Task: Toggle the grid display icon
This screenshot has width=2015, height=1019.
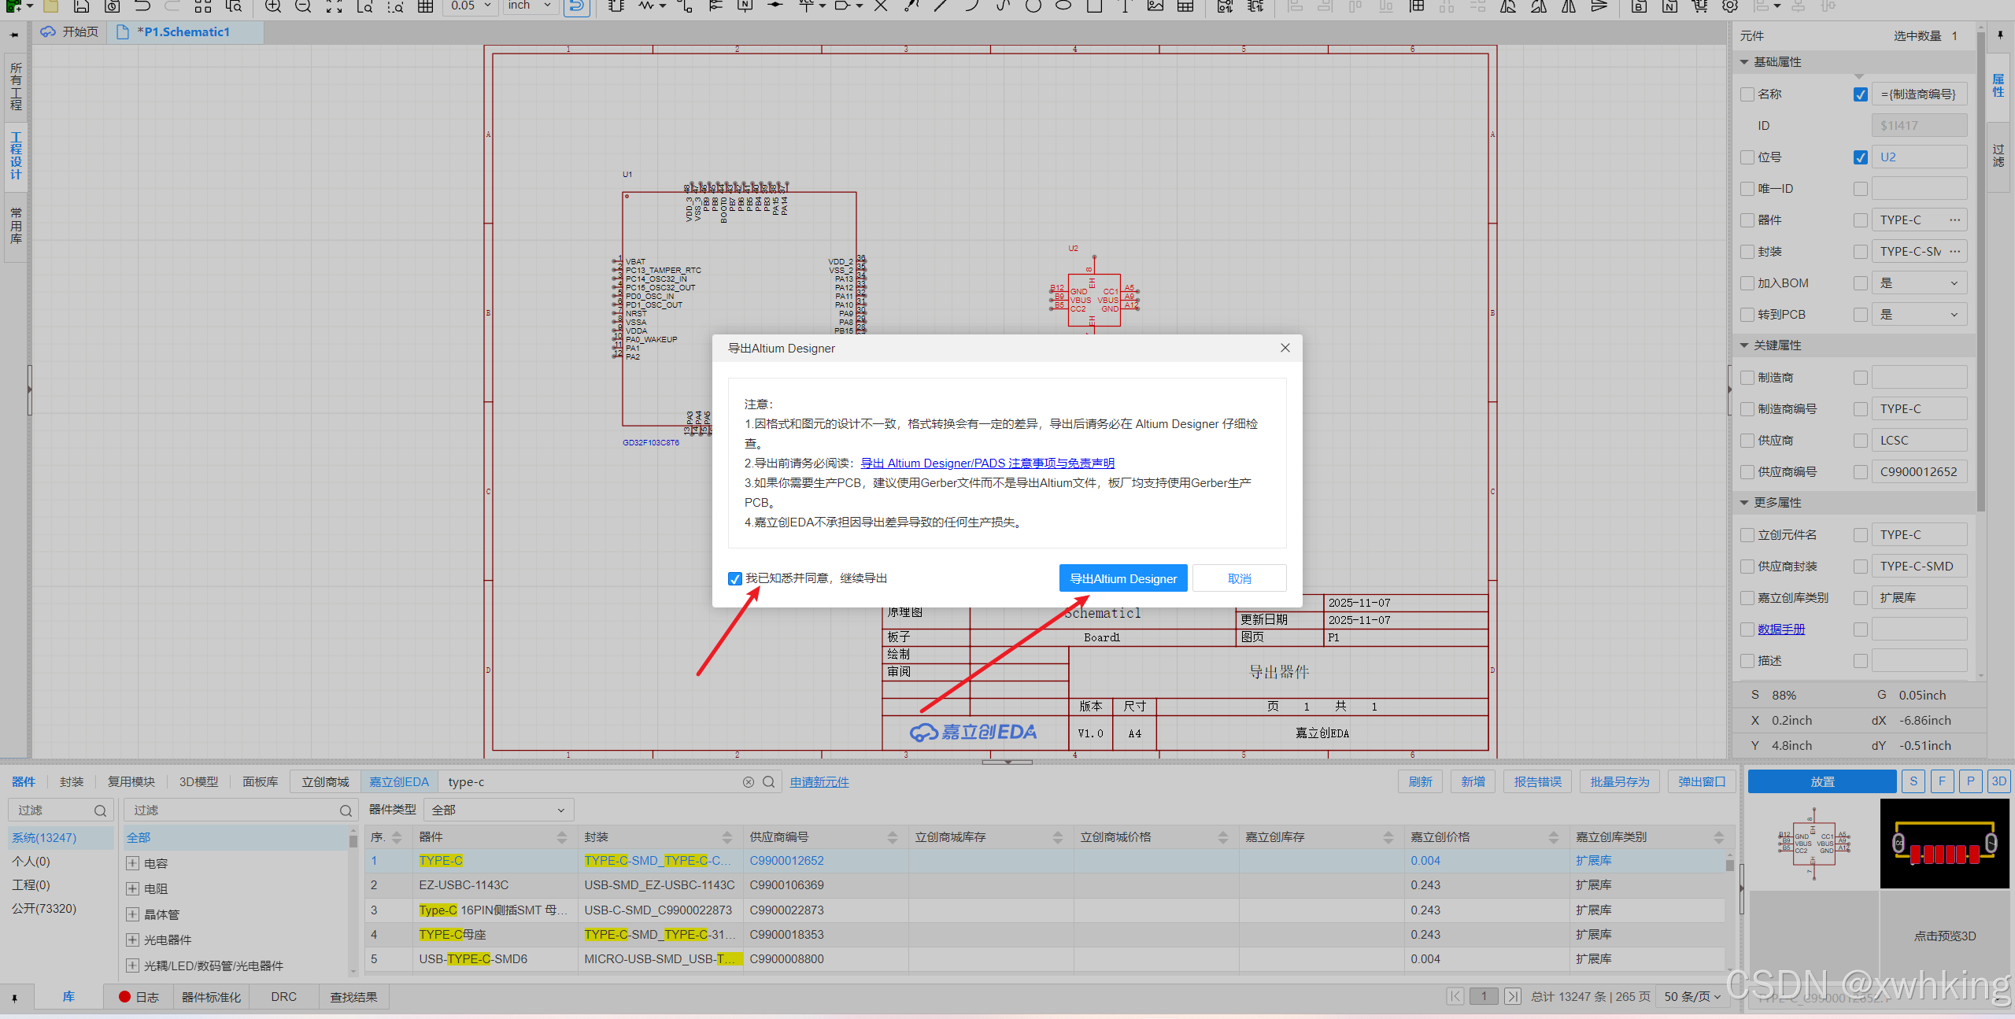Action: pyautogui.click(x=426, y=6)
